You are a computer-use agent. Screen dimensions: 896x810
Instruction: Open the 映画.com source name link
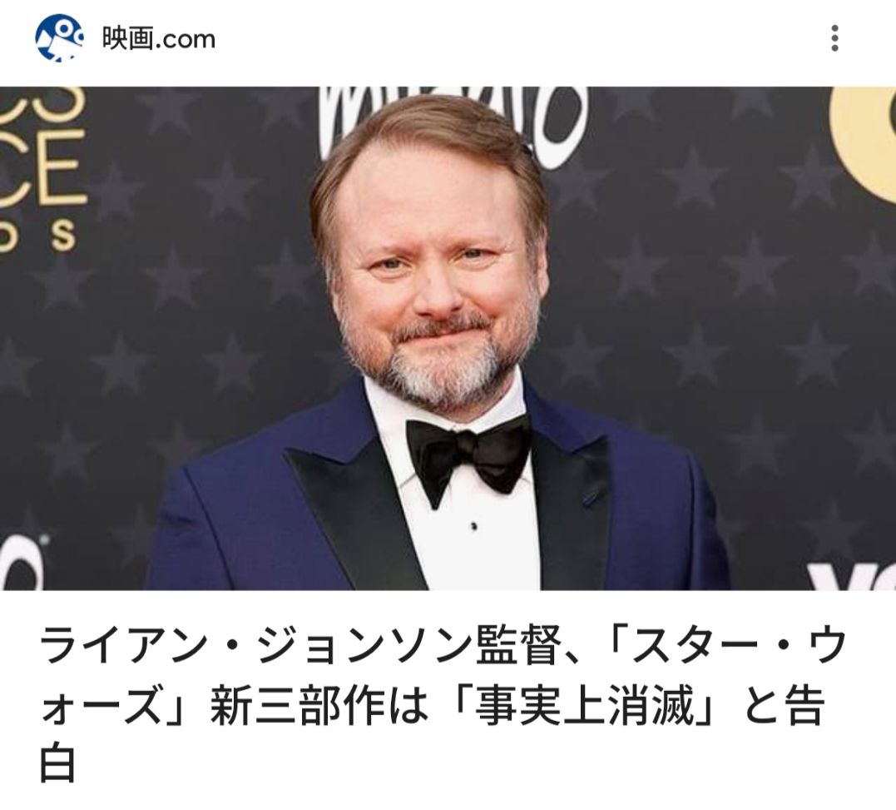click(158, 39)
